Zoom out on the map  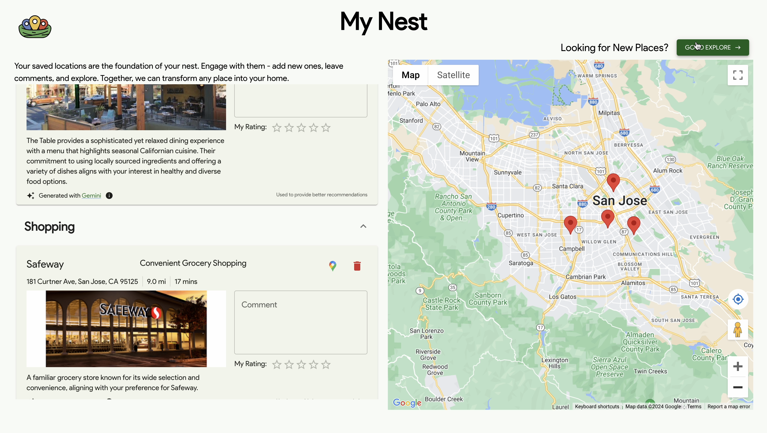(x=737, y=387)
